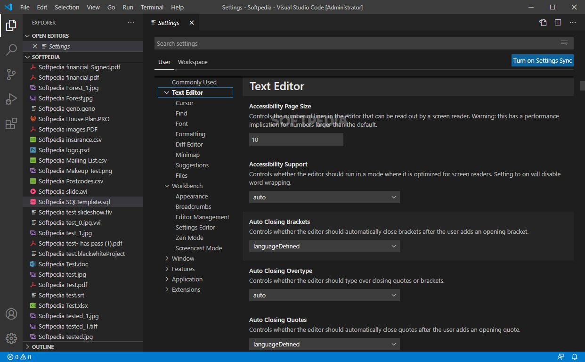Open the Accounts menu icon
Screen dimensions: 585x362
(11, 314)
